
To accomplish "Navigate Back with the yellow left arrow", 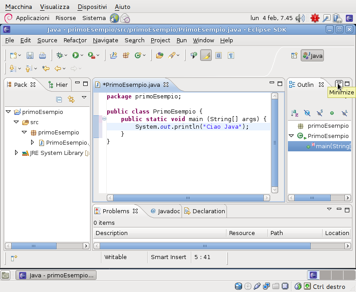I will [x=58, y=69].
